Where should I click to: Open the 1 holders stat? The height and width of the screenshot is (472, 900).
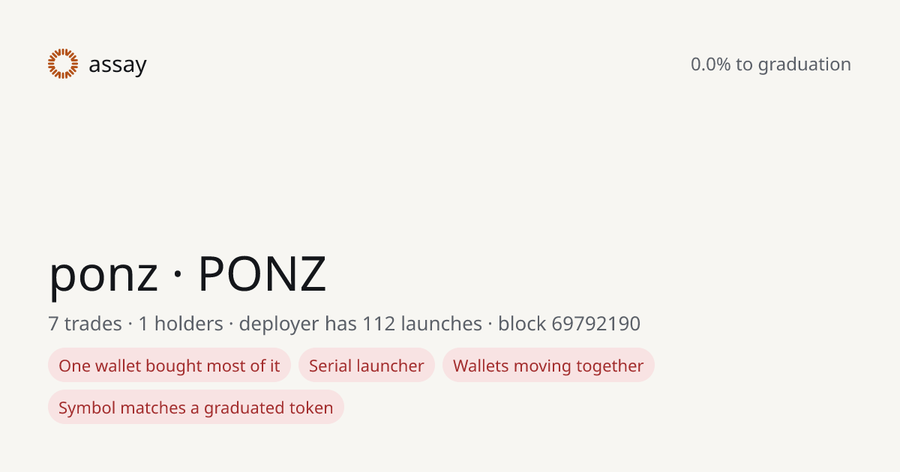[181, 324]
